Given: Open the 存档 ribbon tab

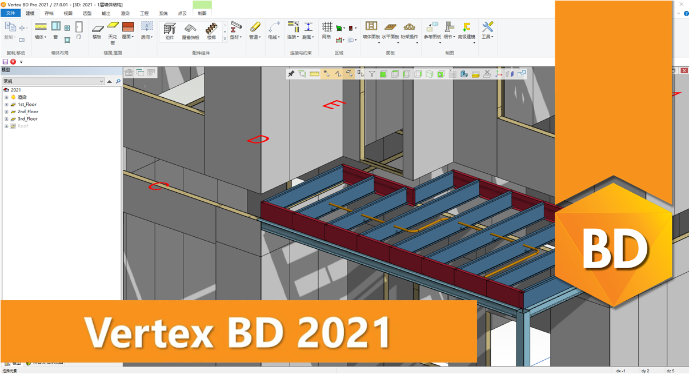Looking at the screenshot, I should (x=49, y=13).
